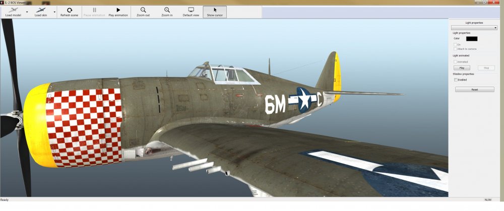Enable the shadow Enabled checkbox
The image size is (504, 211).
456,80
